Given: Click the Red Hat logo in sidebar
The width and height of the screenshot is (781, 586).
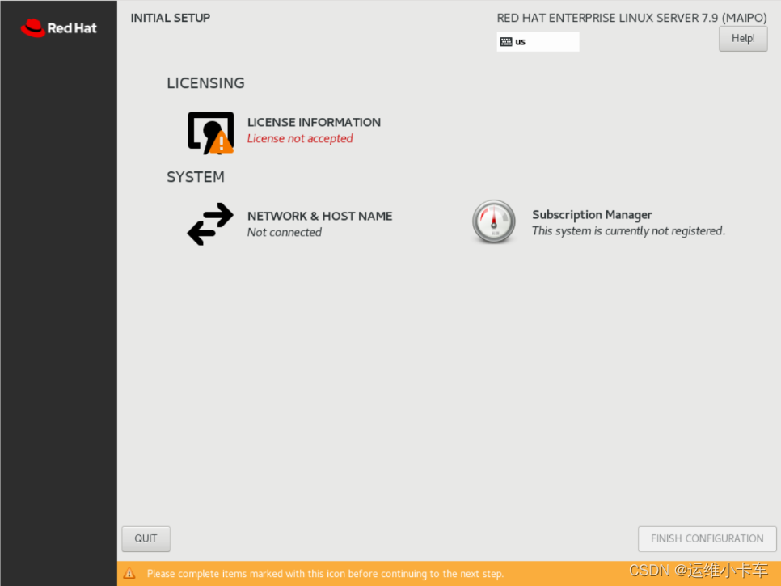Looking at the screenshot, I should pos(59,27).
